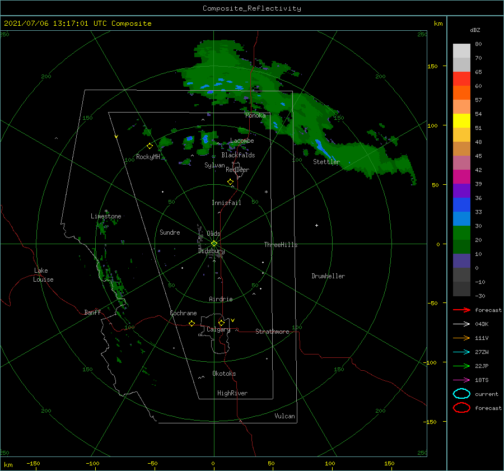Click the Airdrie city label
504x471 pixels.
(x=221, y=299)
